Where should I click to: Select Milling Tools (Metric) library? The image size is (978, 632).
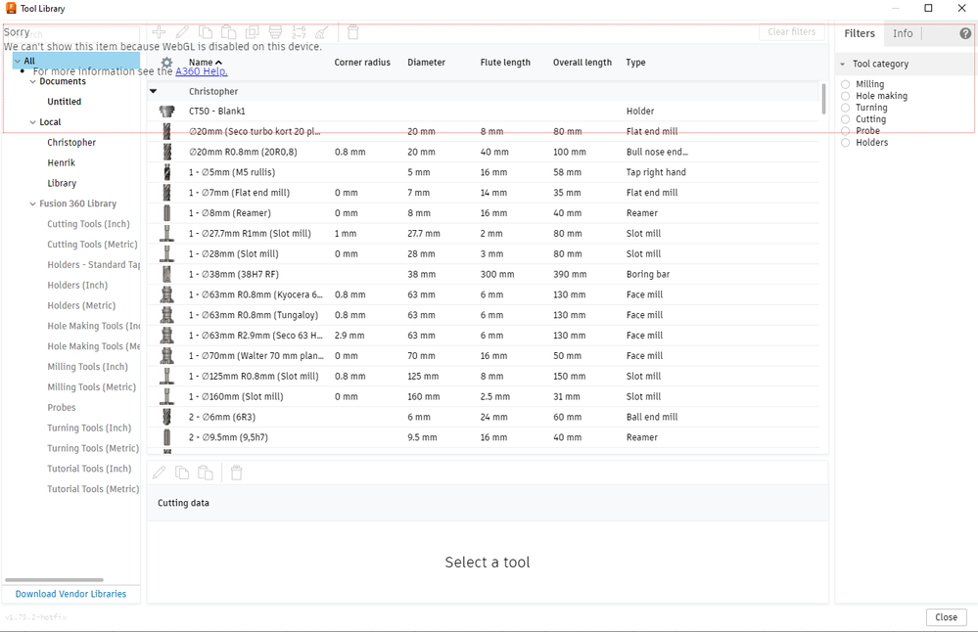click(x=91, y=387)
